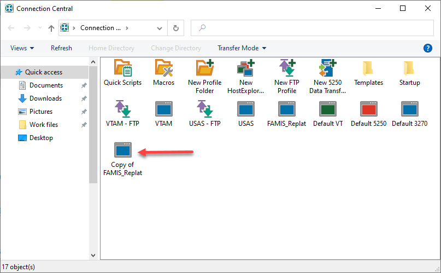441x273 pixels.
Task: Select the New 5250 Data Transfer icon
Action: click(328, 68)
